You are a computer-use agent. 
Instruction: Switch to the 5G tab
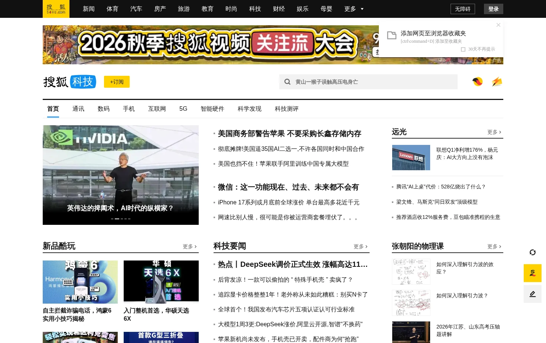tap(183, 109)
